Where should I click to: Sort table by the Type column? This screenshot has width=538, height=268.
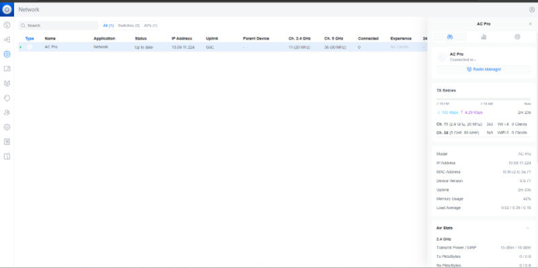pos(30,39)
